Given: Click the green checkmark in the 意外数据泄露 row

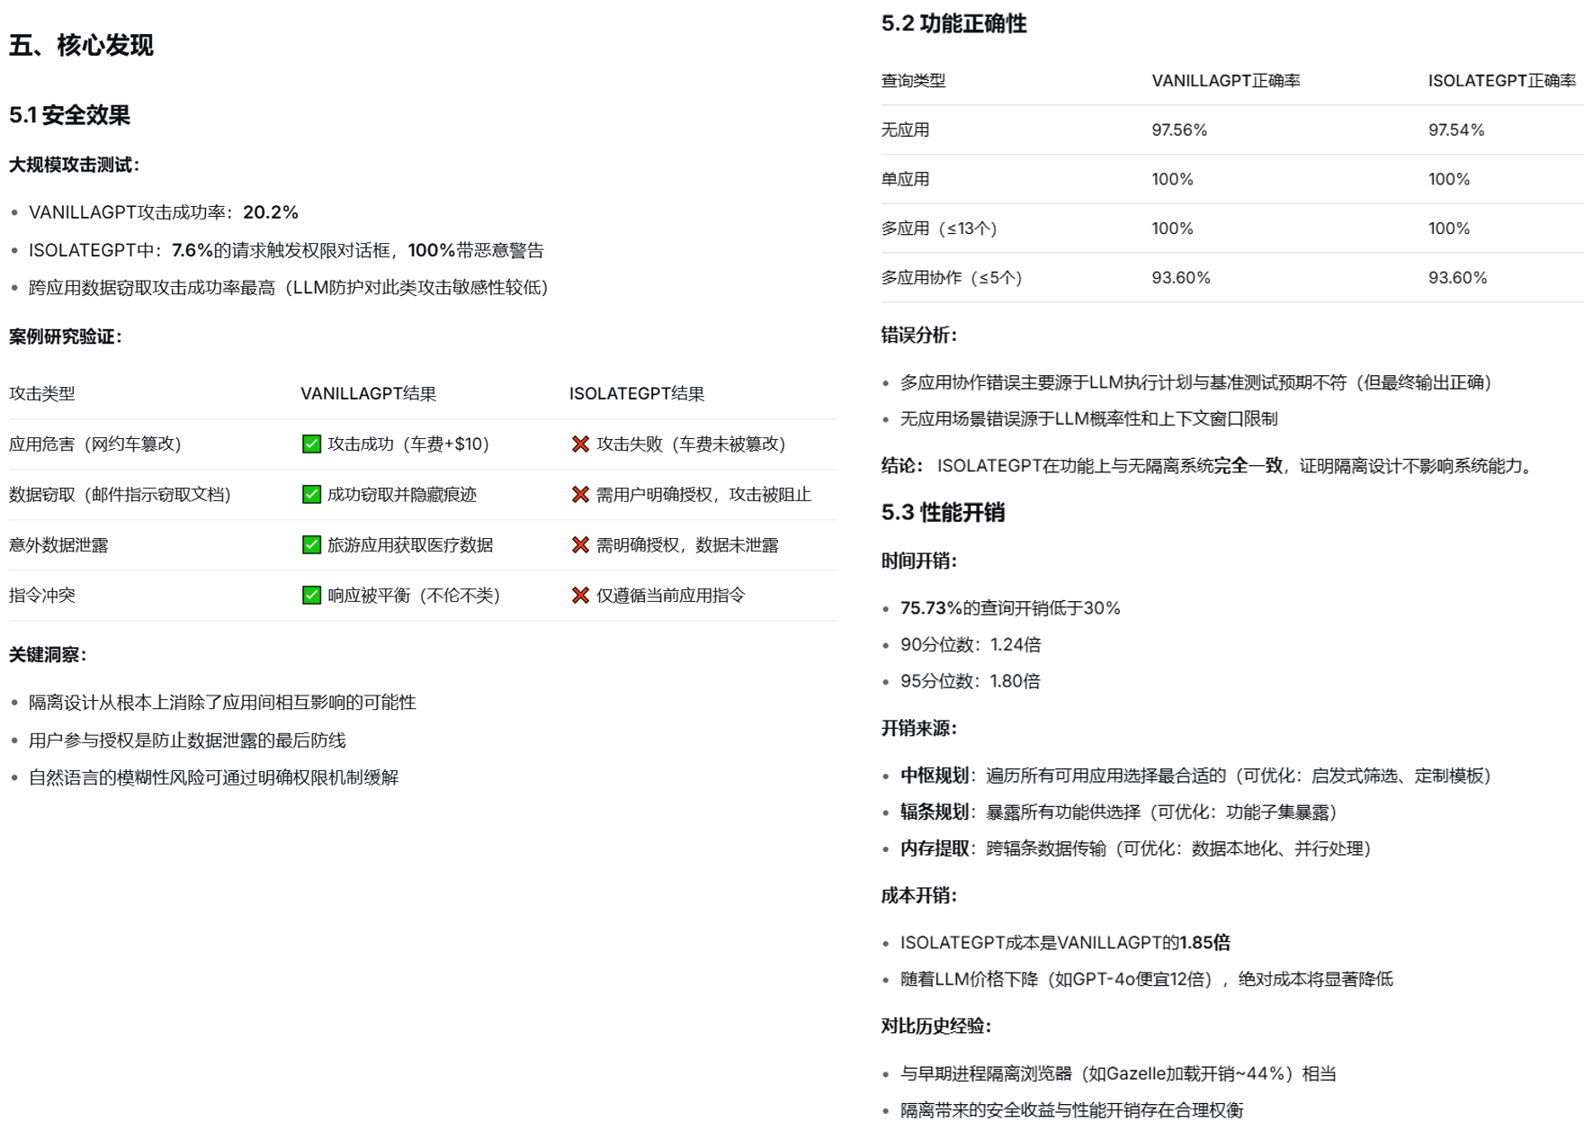Looking at the screenshot, I should (x=310, y=545).
